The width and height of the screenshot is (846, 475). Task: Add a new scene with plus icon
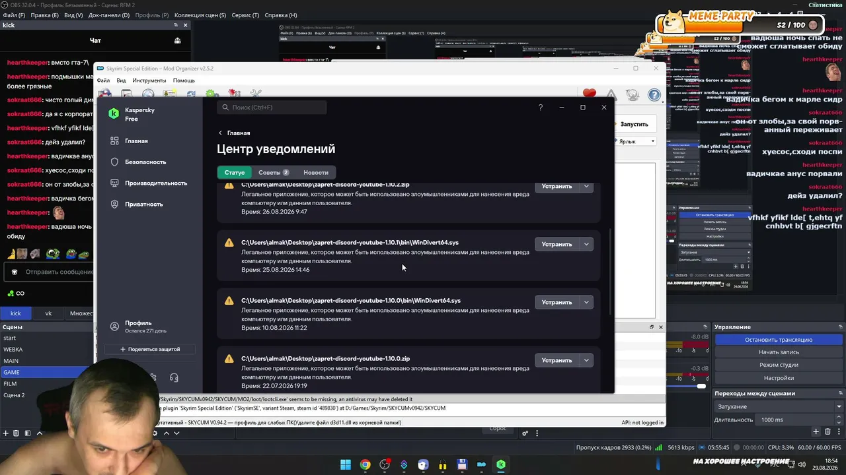tap(6, 433)
